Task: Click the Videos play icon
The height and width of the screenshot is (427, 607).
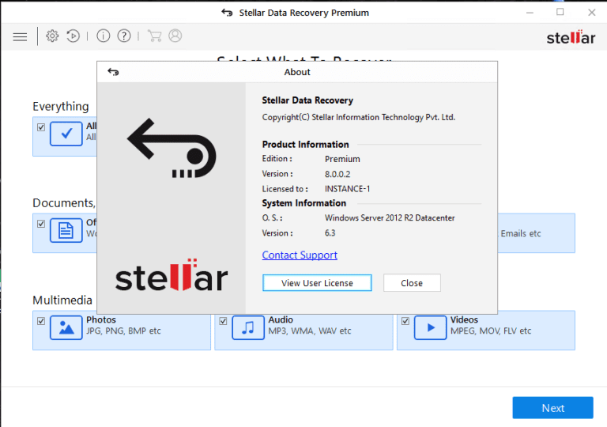Action: (430, 327)
